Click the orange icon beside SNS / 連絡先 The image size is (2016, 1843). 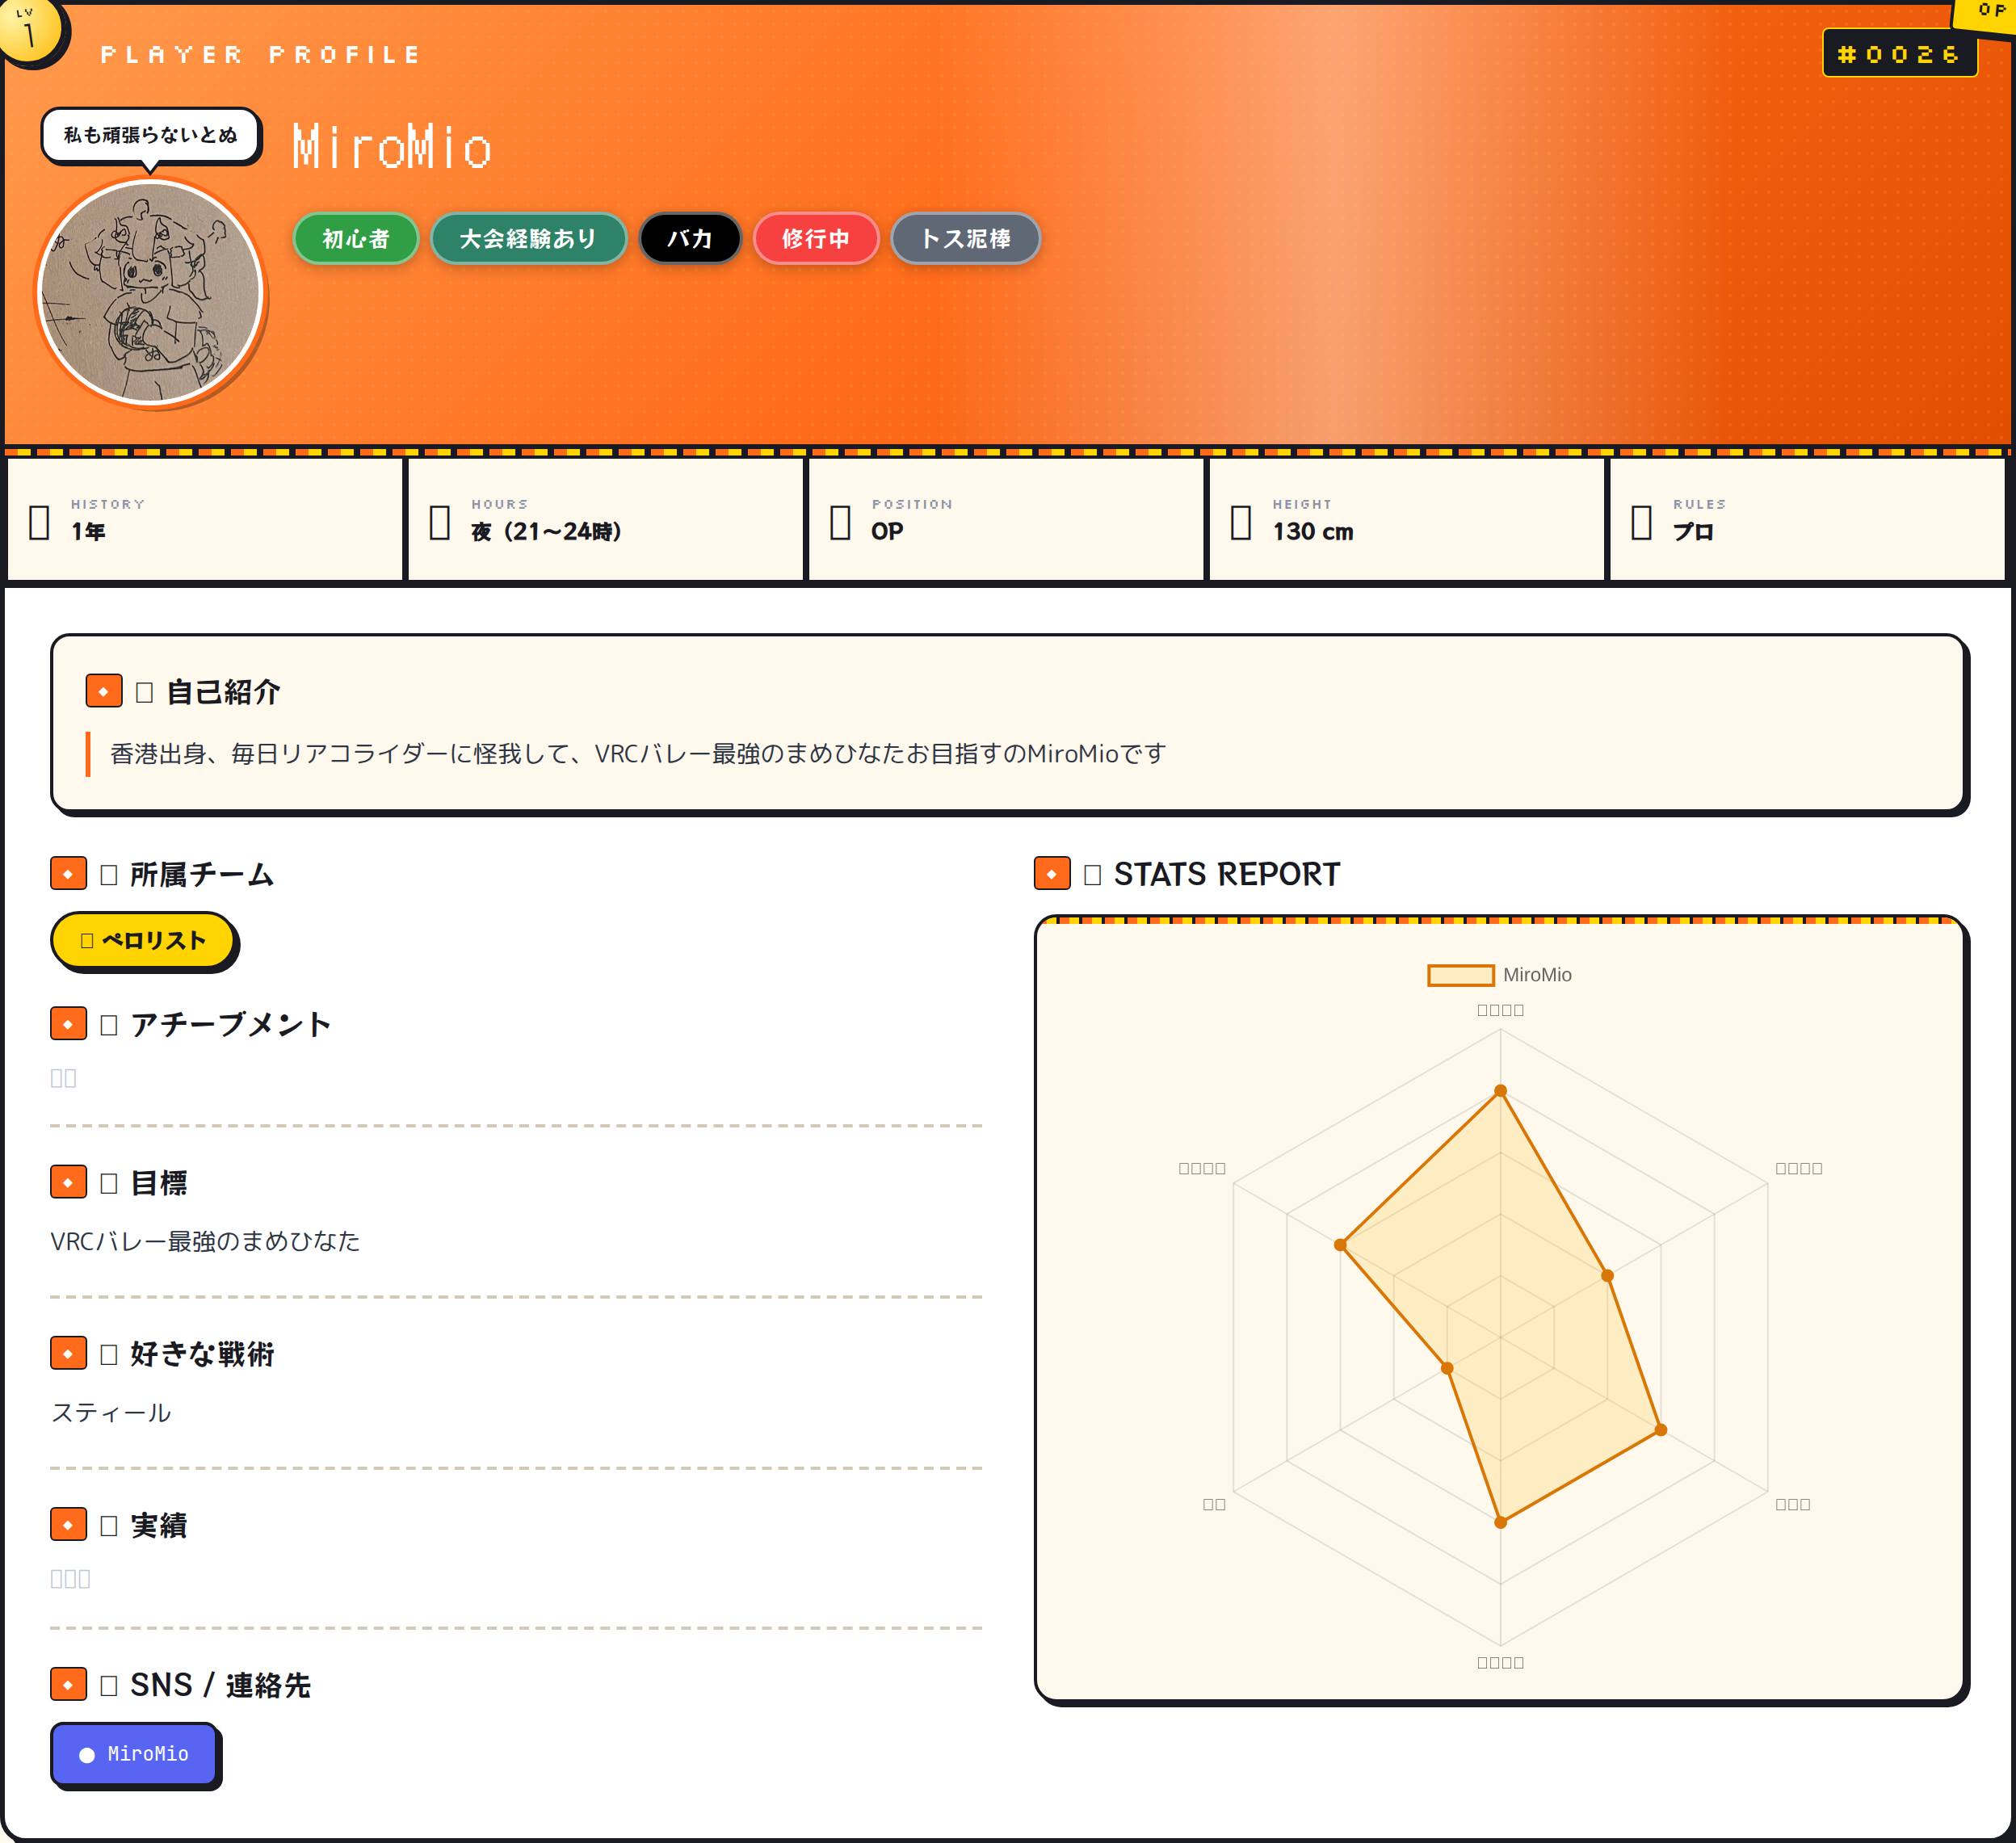pyautogui.click(x=68, y=1684)
